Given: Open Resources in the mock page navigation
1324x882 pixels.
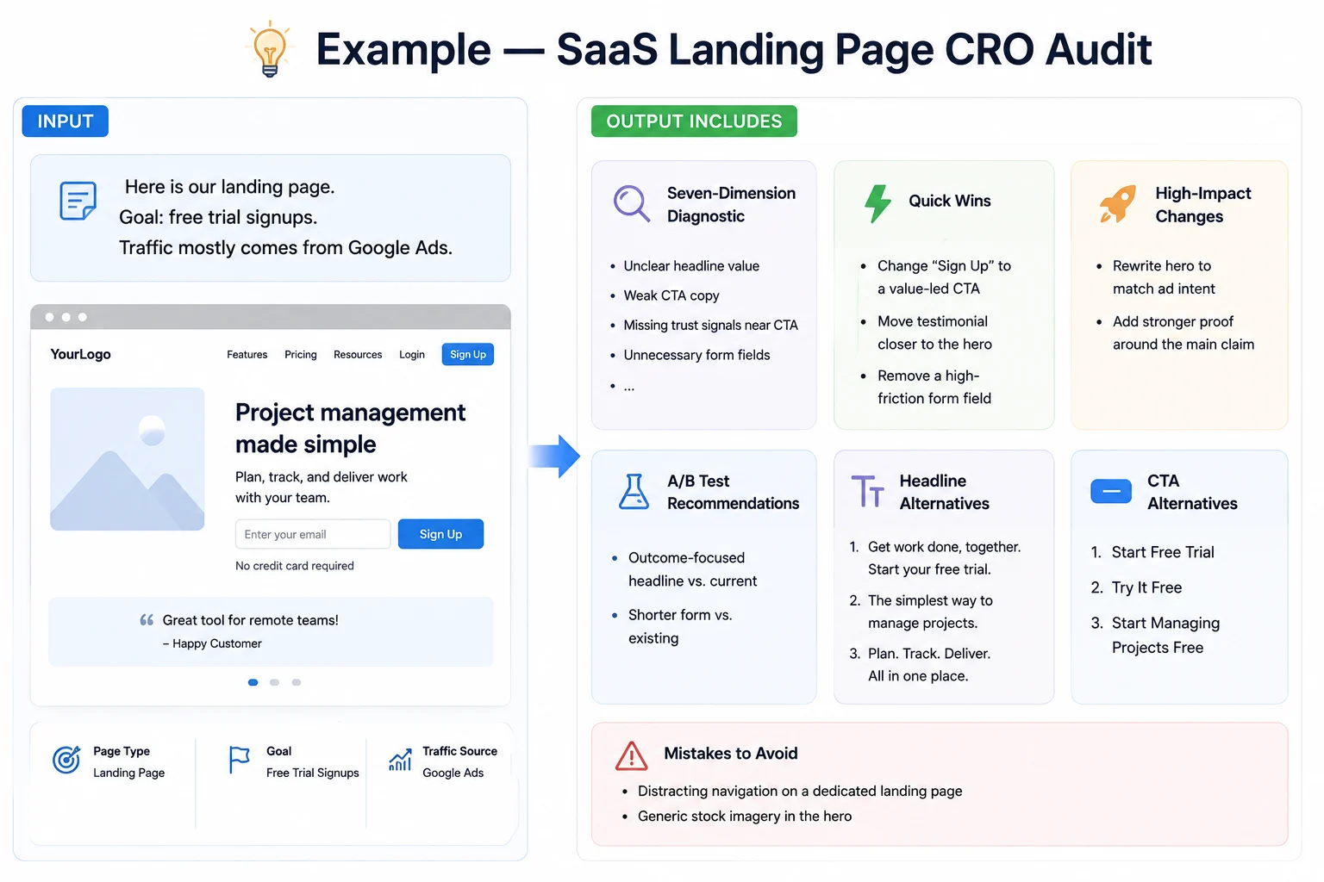Looking at the screenshot, I should [x=358, y=355].
